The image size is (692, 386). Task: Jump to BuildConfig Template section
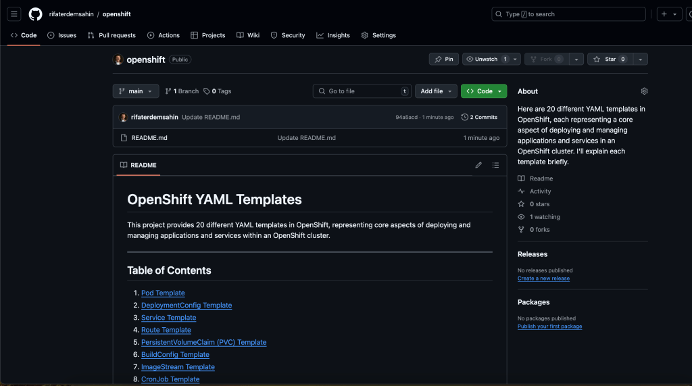175,355
